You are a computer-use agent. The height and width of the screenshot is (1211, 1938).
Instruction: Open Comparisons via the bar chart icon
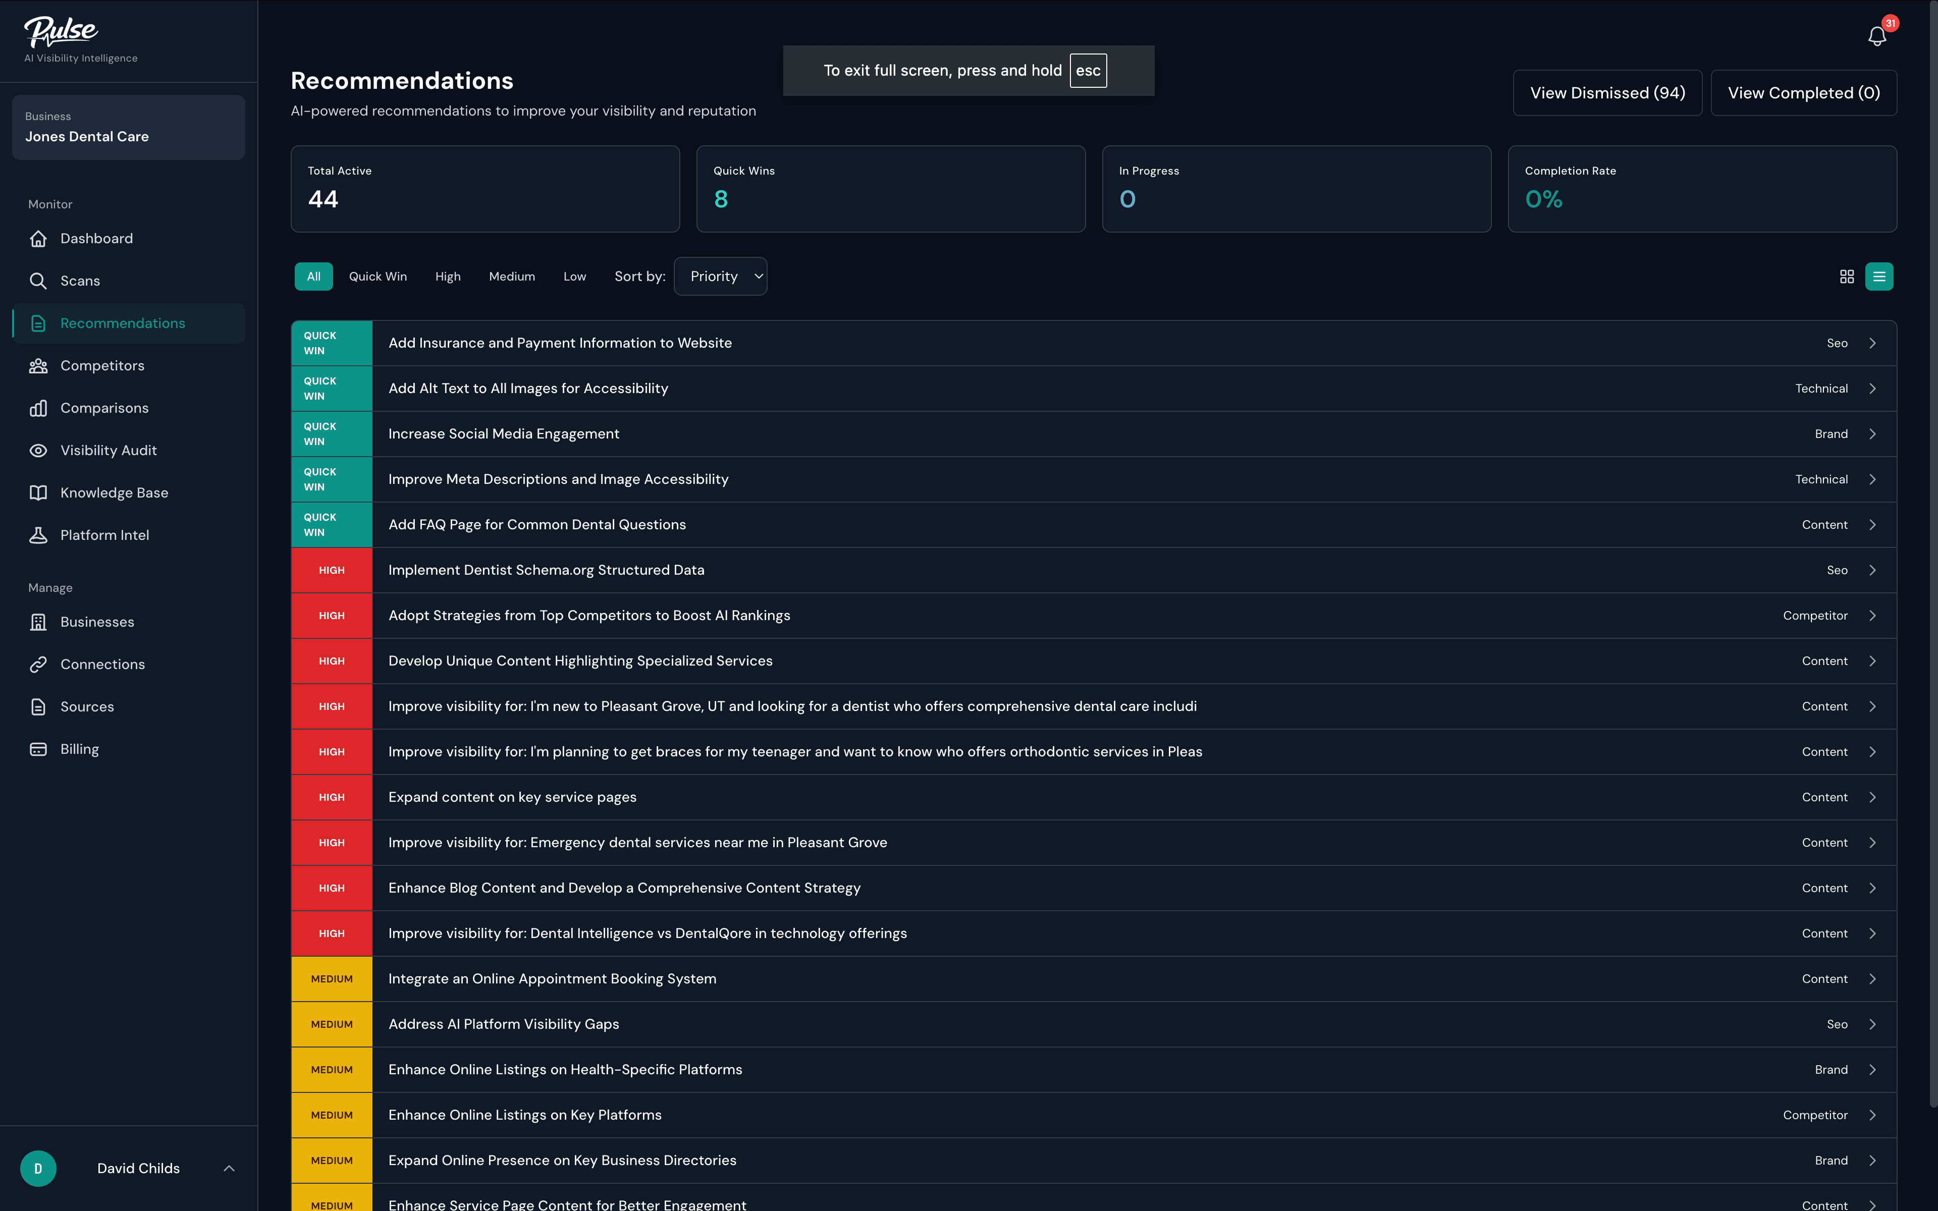(x=103, y=408)
